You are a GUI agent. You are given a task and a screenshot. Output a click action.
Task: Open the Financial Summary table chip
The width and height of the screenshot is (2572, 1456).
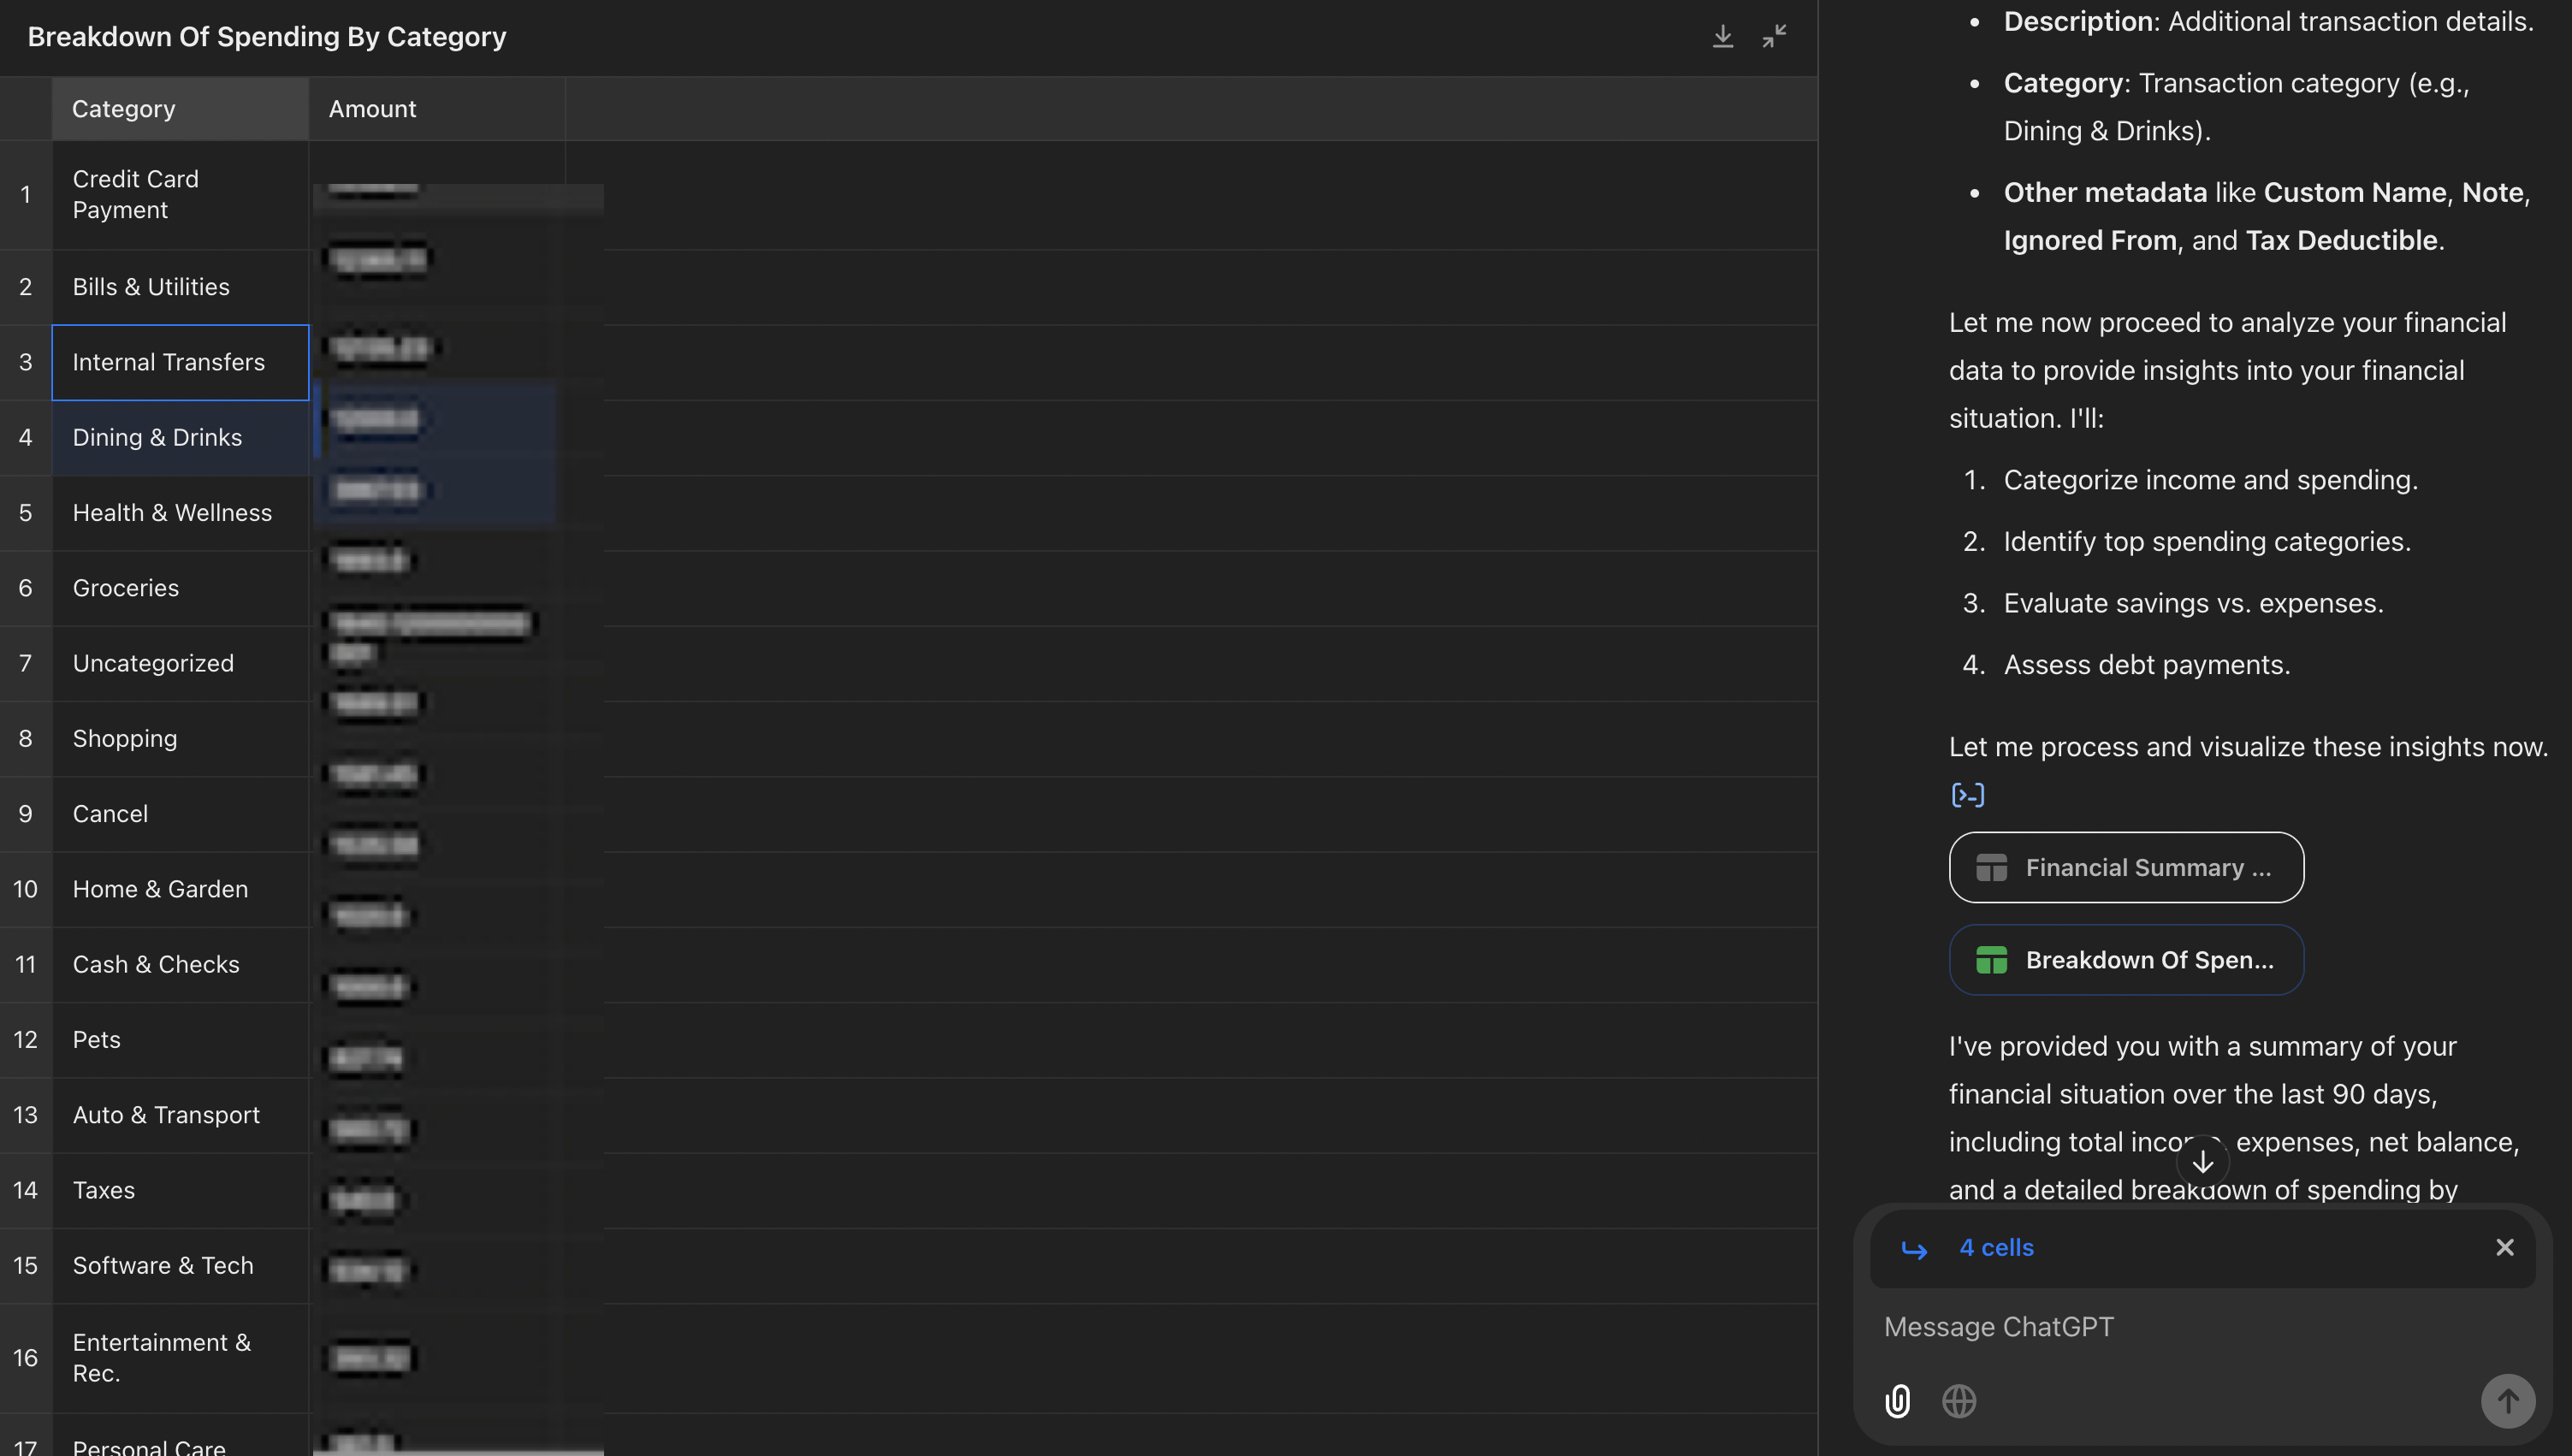pyautogui.click(x=2126, y=867)
